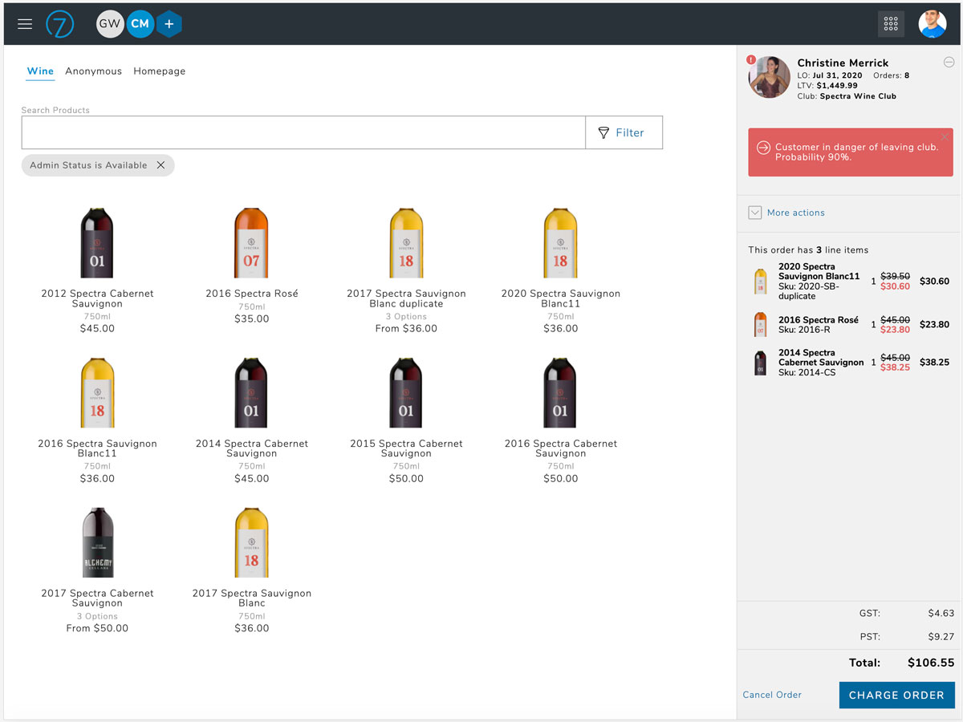
Task: Remove Christine Merrick from the order
Action: pos(949,63)
